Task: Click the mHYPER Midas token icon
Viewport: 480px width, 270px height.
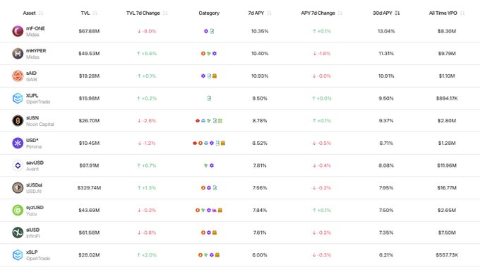Action: pyautogui.click(x=18, y=54)
